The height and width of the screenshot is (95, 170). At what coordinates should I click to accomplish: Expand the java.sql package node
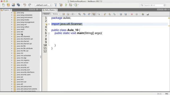click(12, 77)
